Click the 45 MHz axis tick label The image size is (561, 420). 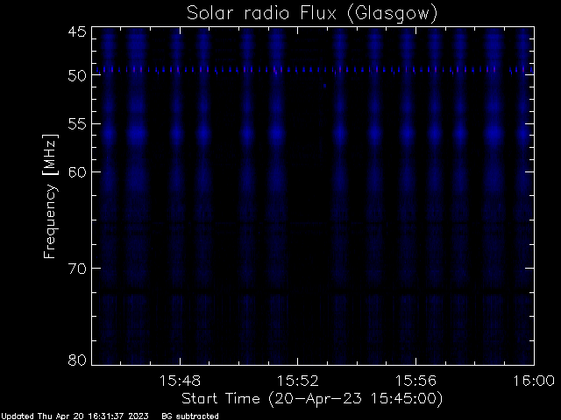77,31
